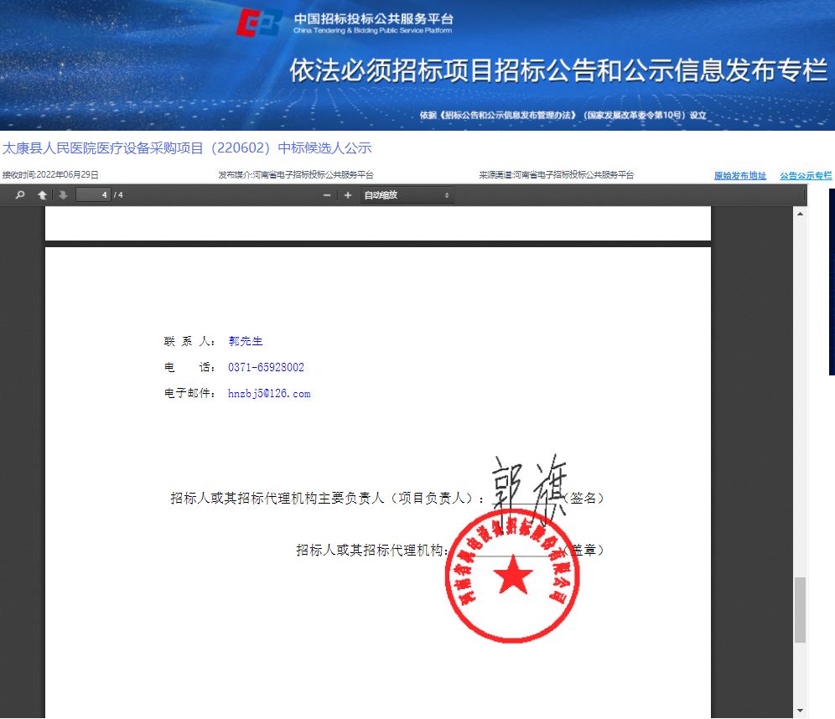Click the contact email hnzbj5@126.com
The width and height of the screenshot is (835, 719).
tap(269, 394)
